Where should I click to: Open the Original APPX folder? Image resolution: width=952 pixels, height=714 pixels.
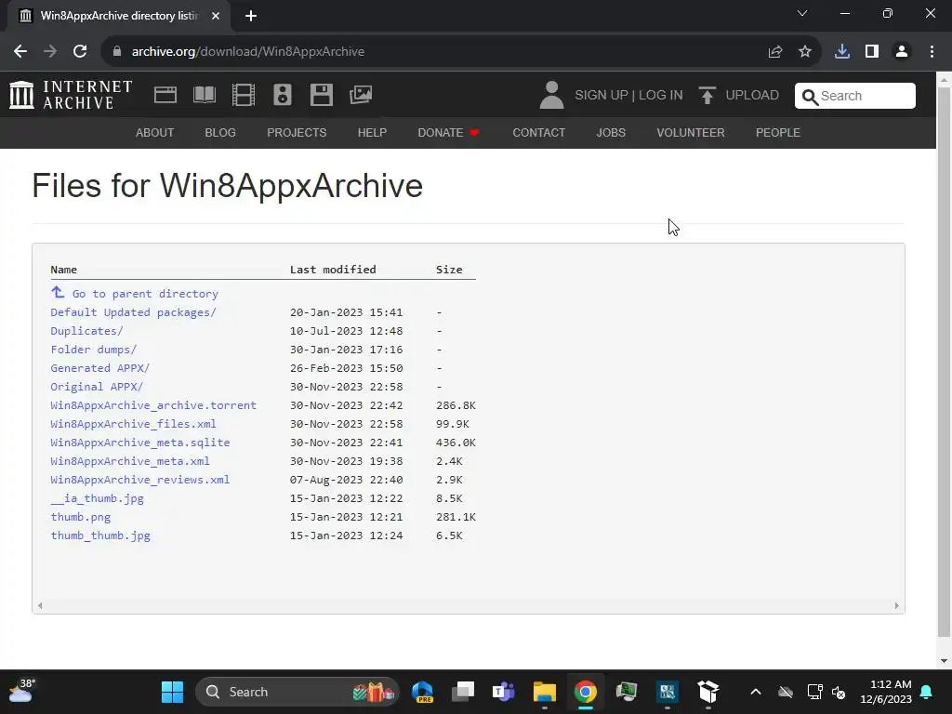(x=97, y=387)
